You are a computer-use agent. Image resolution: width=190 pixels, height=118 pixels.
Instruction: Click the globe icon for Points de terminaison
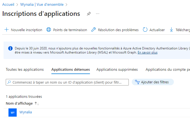point(49,30)
